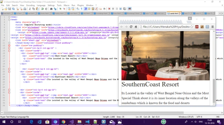The width and height of the screenshot is (224, 125).
Task: Switch to the boot.css tab
Action: tap(160, 13)
